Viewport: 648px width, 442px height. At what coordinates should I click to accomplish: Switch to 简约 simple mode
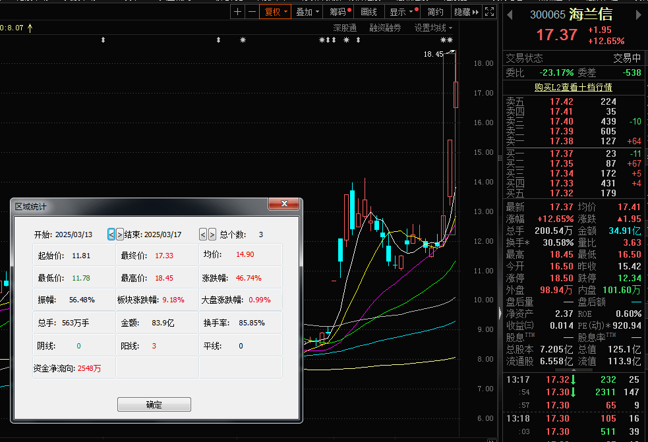click(x=435, y=12)
